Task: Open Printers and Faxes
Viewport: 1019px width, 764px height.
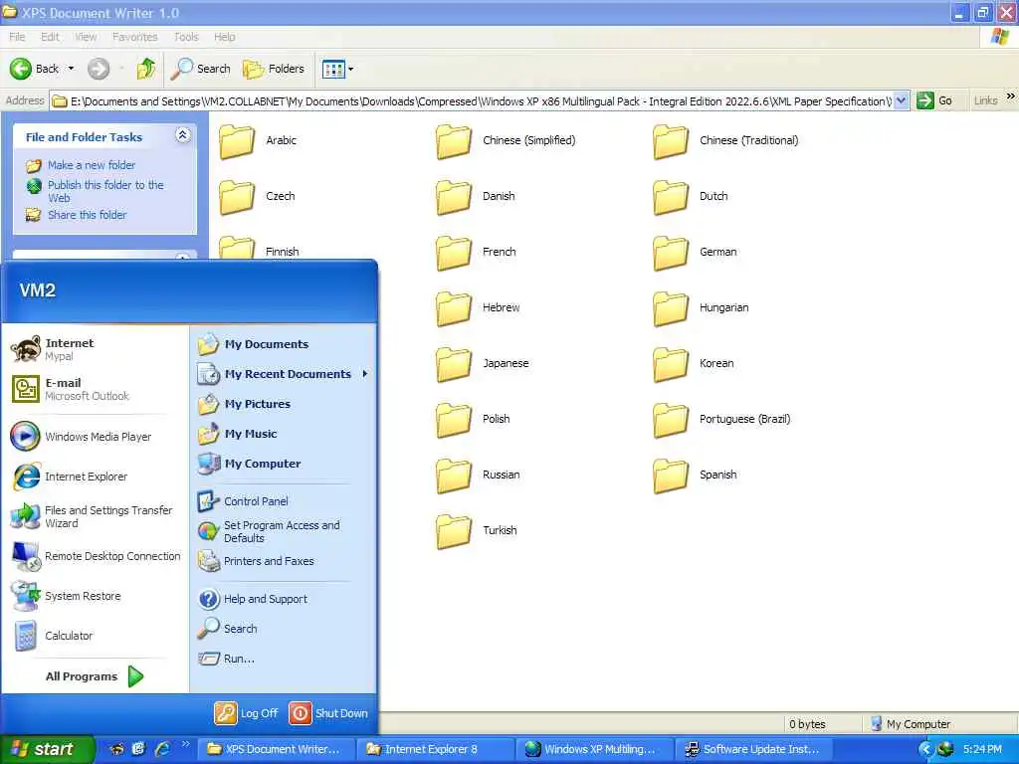Action: click(284, 561)
